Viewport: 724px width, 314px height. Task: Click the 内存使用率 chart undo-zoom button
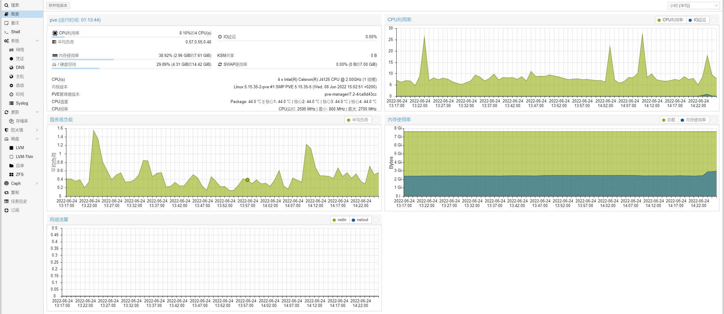coord(714,120)
